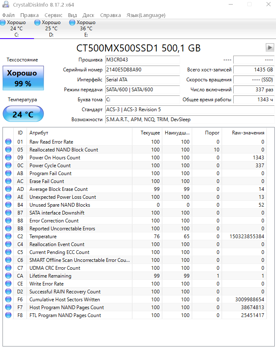Viewport: 276px width, 349px height.
Task: Click status icon for Program Fail Count
Action: (8, 173)
